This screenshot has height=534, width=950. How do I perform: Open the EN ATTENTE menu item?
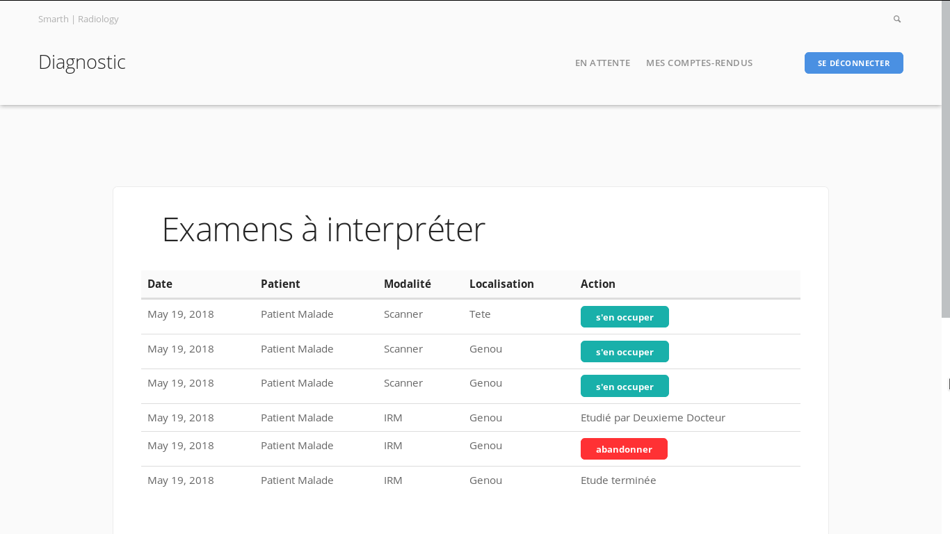point(602,63)
